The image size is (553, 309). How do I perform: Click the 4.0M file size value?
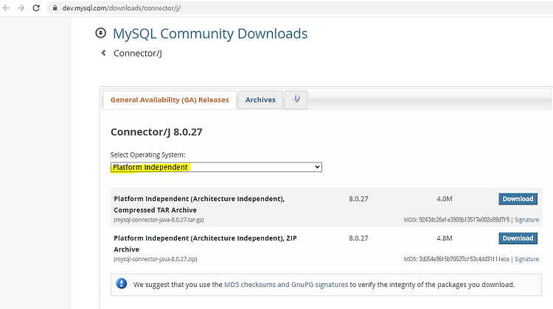coord(445,199)
